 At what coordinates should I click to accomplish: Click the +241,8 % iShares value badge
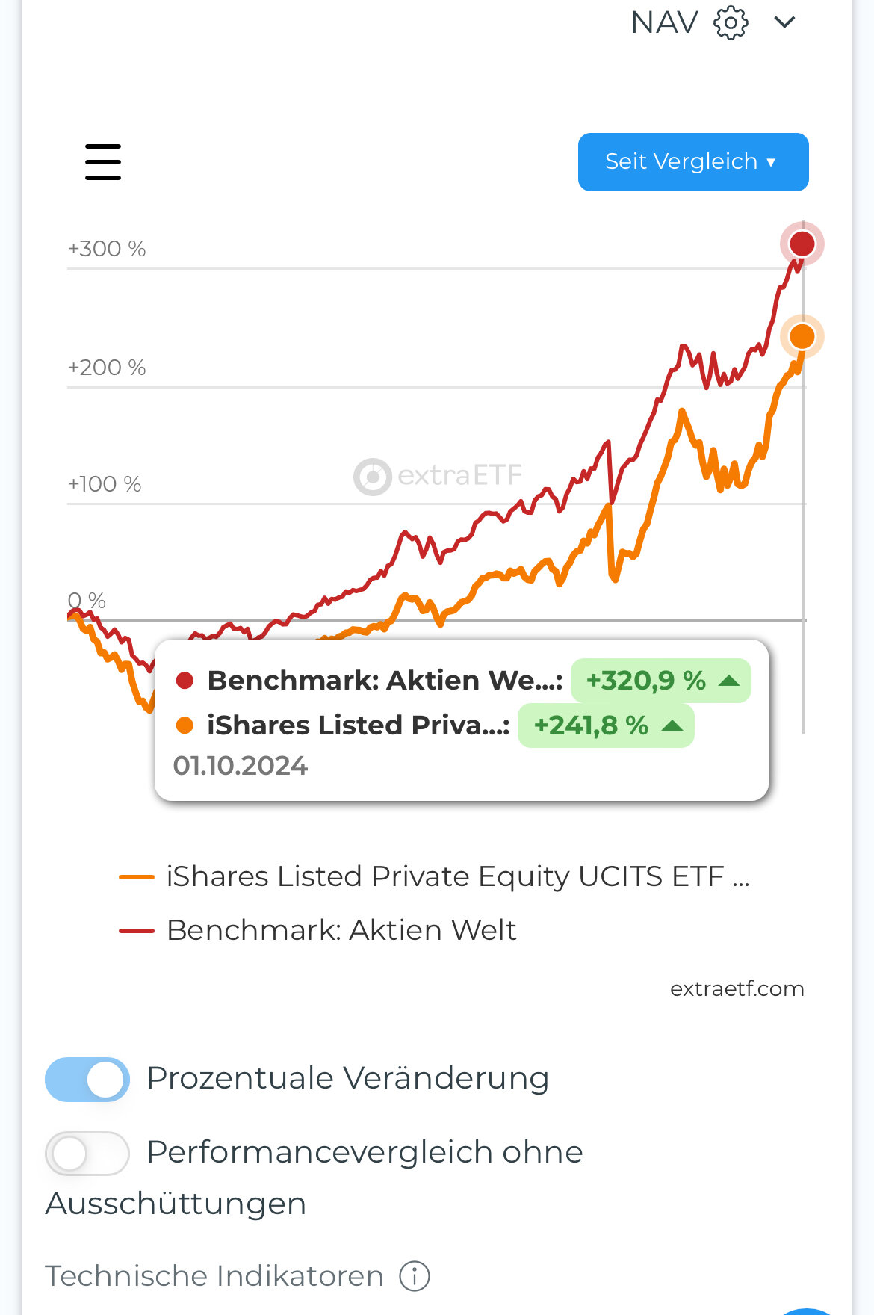pos(605,725)
